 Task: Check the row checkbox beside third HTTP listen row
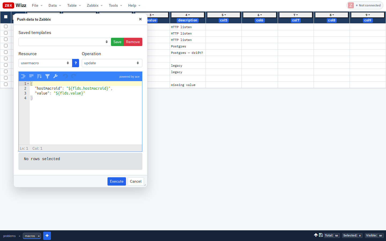click(6, 39)
